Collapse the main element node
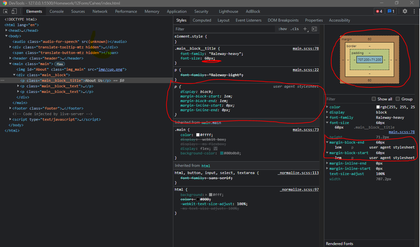This screenshot has width=420, height=247. 10,64
